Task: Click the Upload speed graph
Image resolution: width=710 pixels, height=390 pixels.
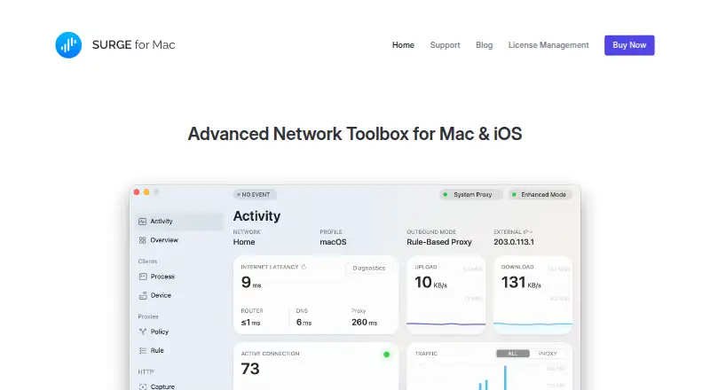Action: pos(446,324)
